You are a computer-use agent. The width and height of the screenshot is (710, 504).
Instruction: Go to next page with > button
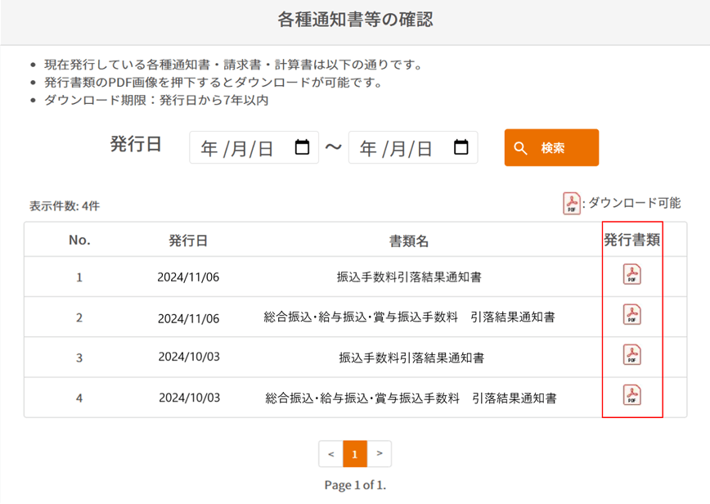[380, 454]
